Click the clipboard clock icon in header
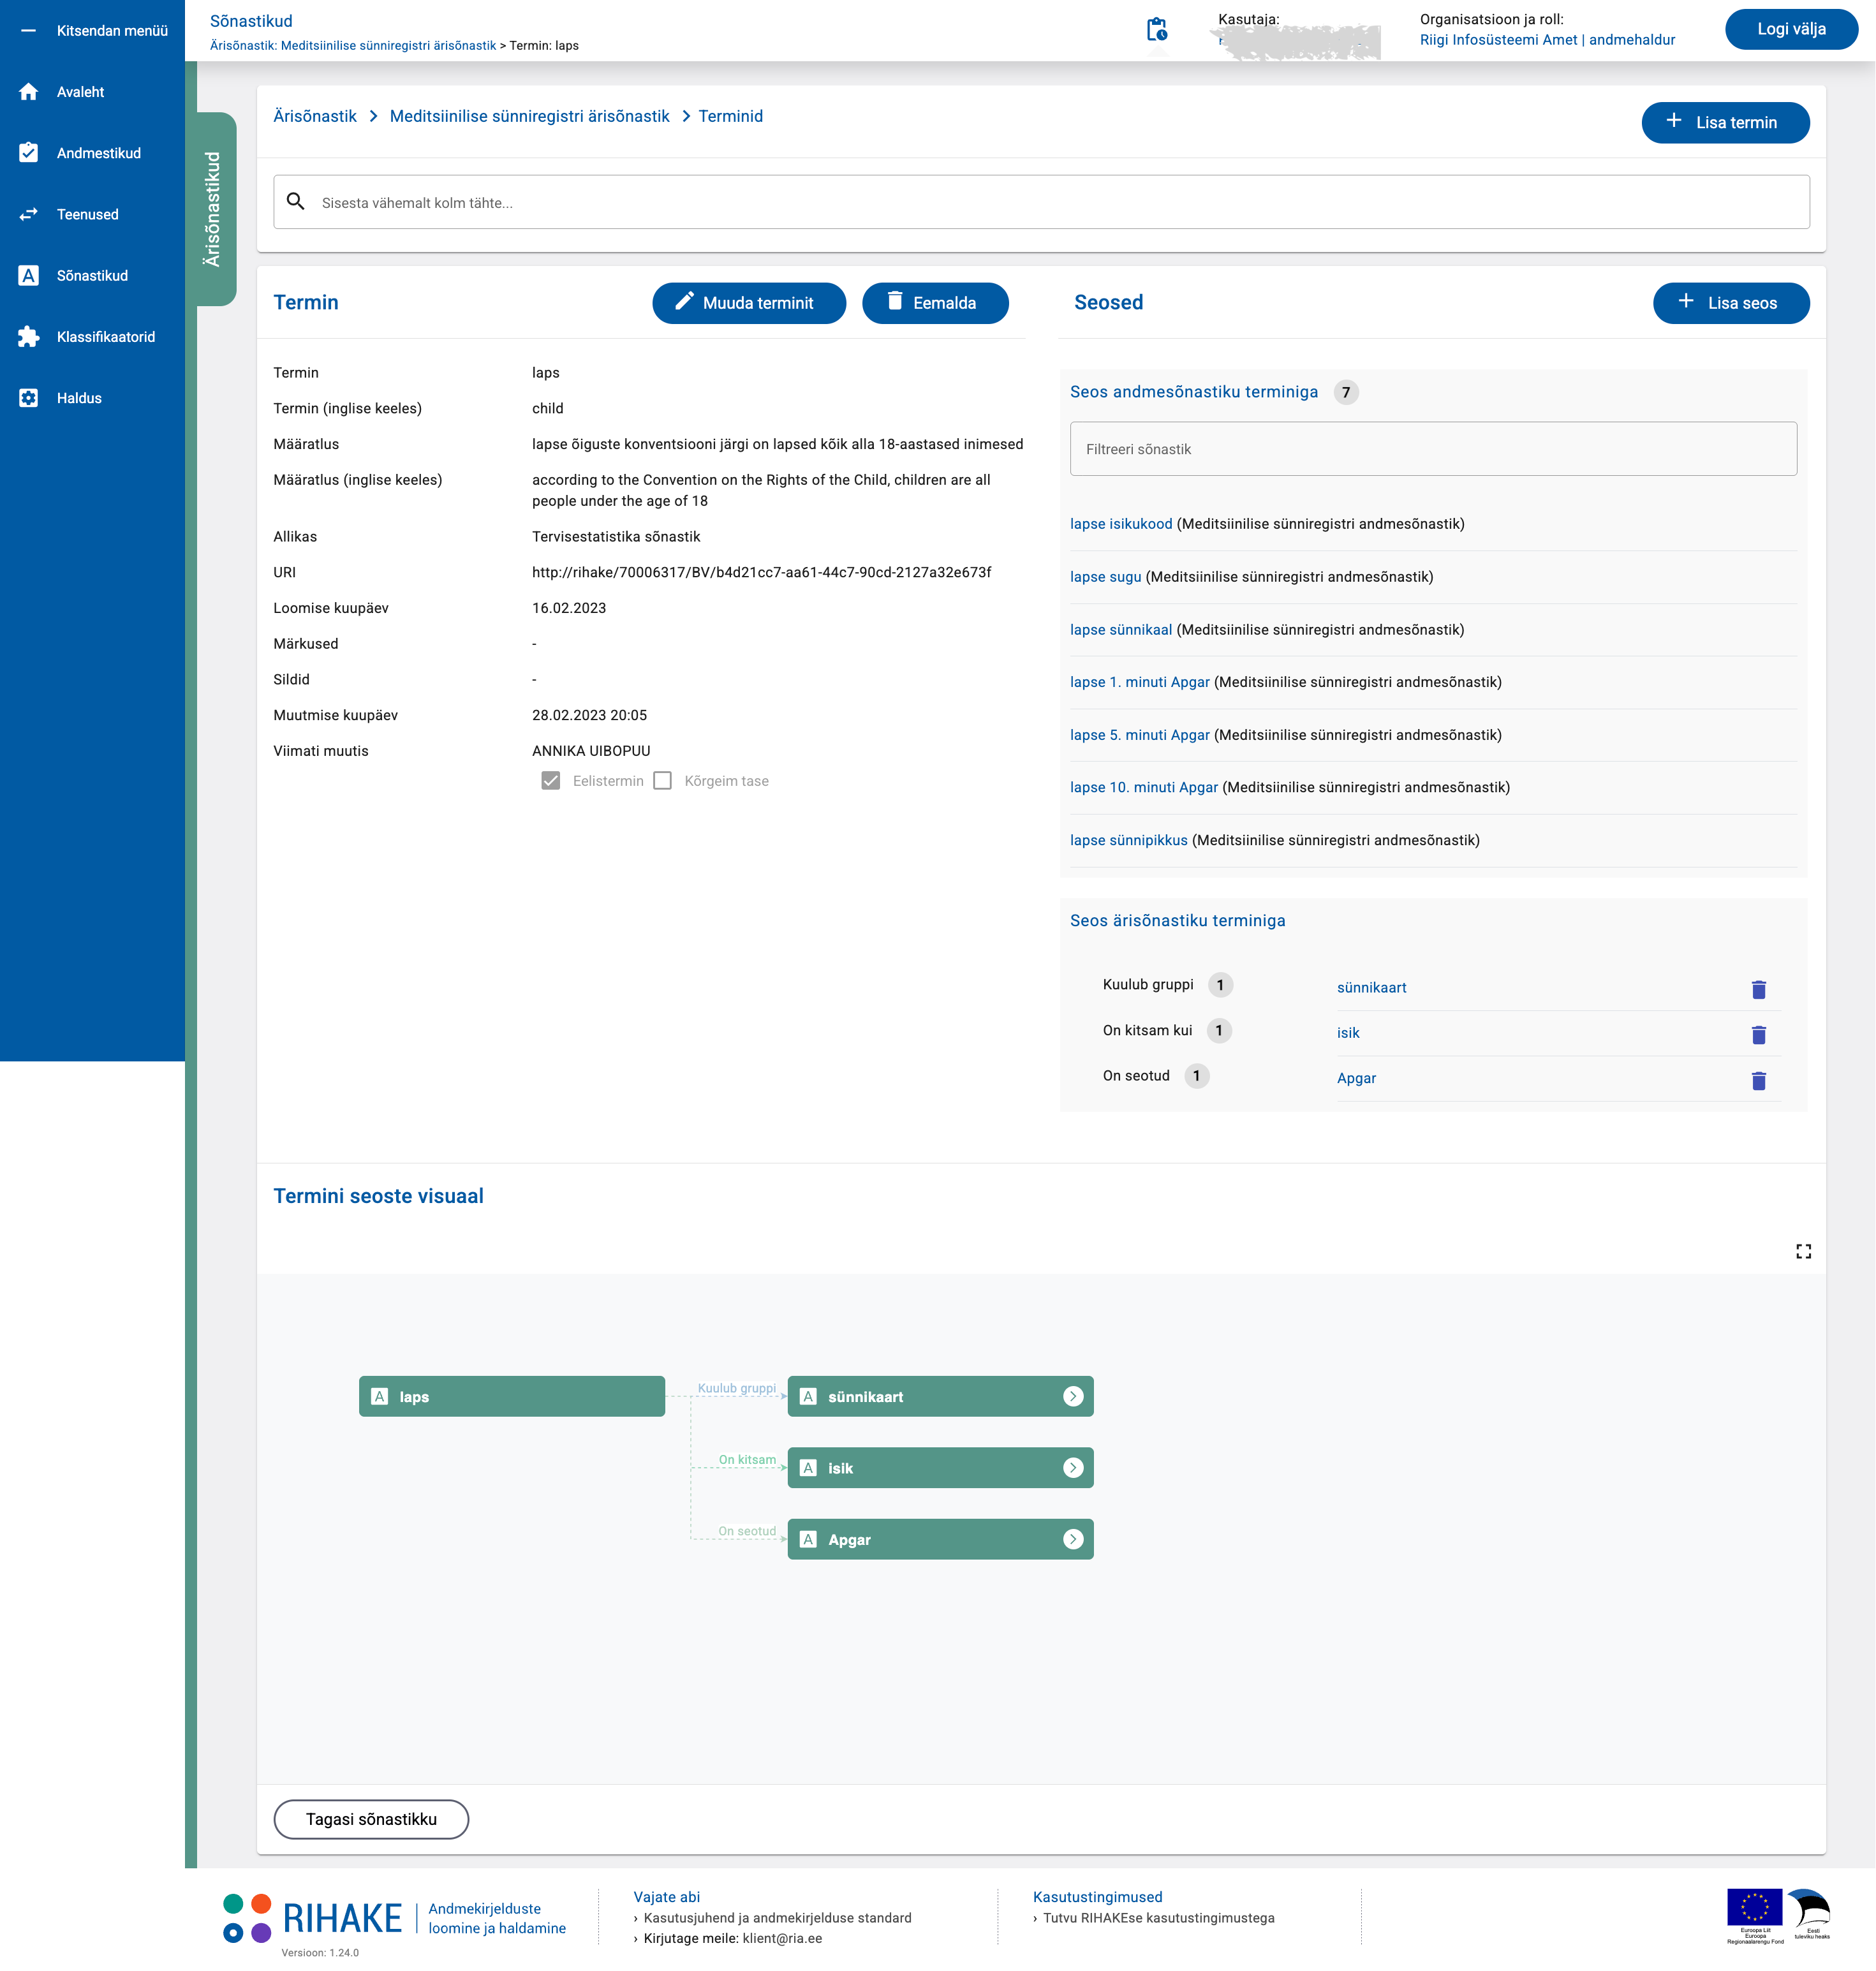Viewport: 1876px width, 1971px height. (1156, 30)
